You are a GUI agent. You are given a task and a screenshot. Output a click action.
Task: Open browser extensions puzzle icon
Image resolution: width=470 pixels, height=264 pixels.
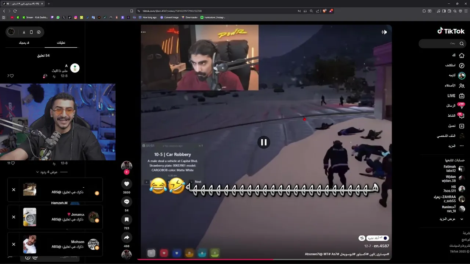tap(424, 11)
